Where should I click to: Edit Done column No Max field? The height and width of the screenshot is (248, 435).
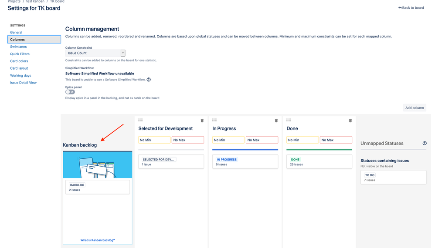336,140
